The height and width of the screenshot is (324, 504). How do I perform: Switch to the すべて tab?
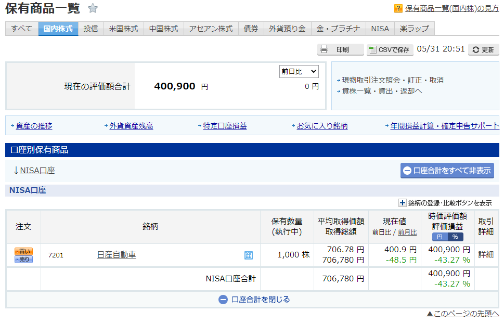pyautogui.click(x=22, y=29)
